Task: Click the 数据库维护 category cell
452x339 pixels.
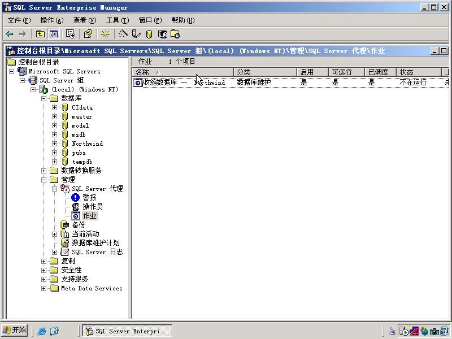Action: [254, 82]
